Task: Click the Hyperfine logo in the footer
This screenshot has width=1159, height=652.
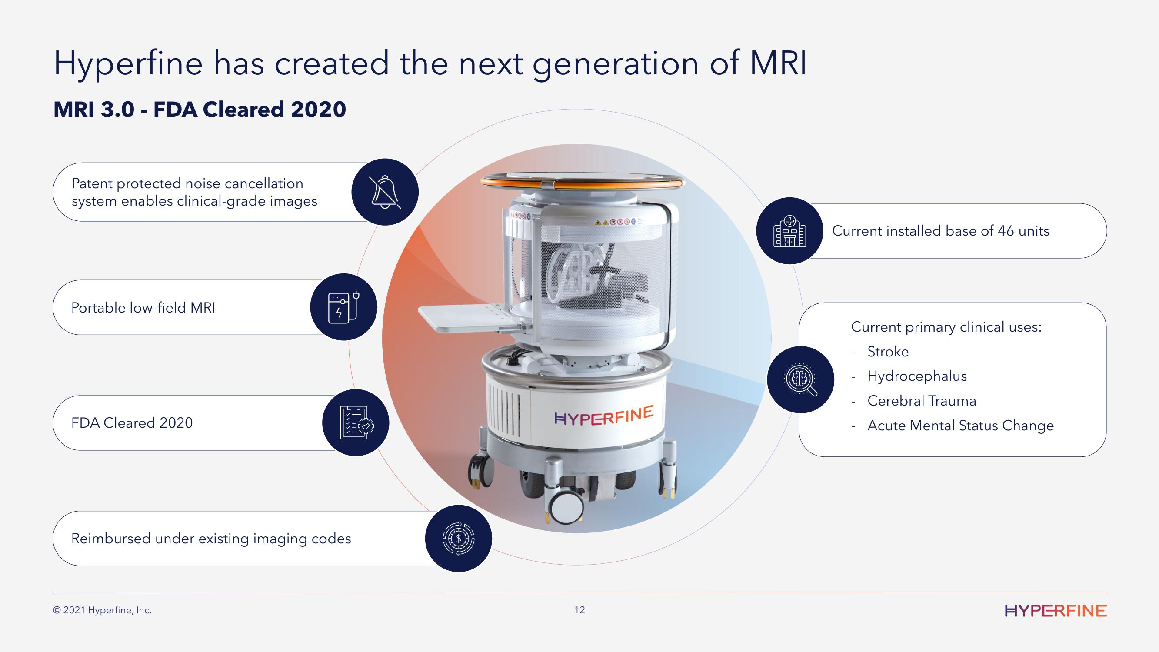Action: pos(1056,611)
